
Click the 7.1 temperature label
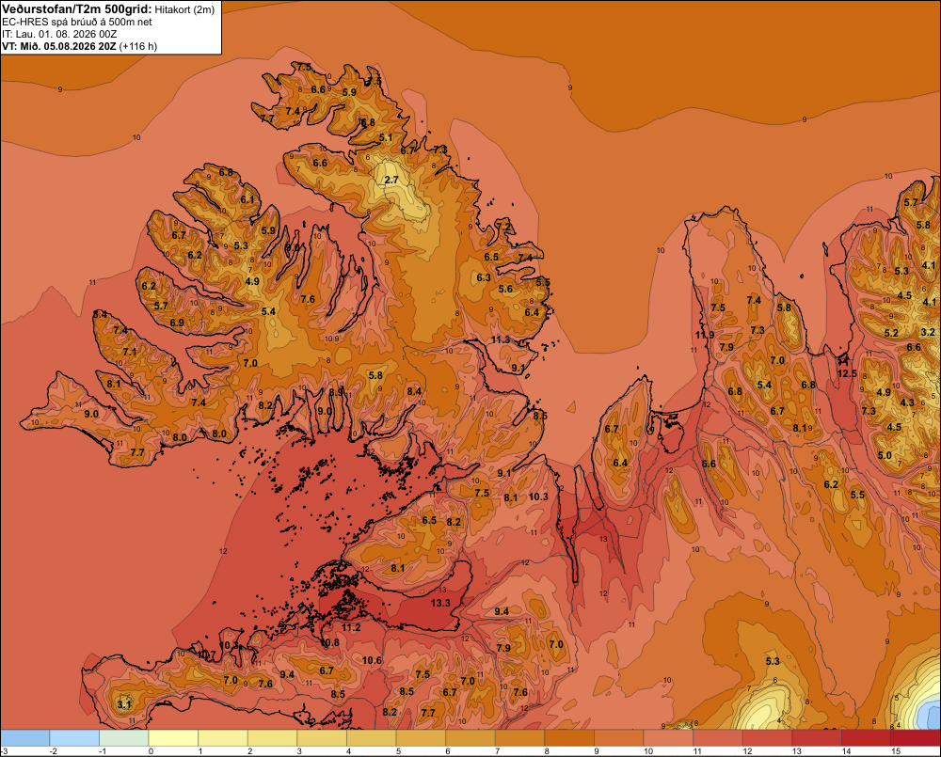click(130, 352)
